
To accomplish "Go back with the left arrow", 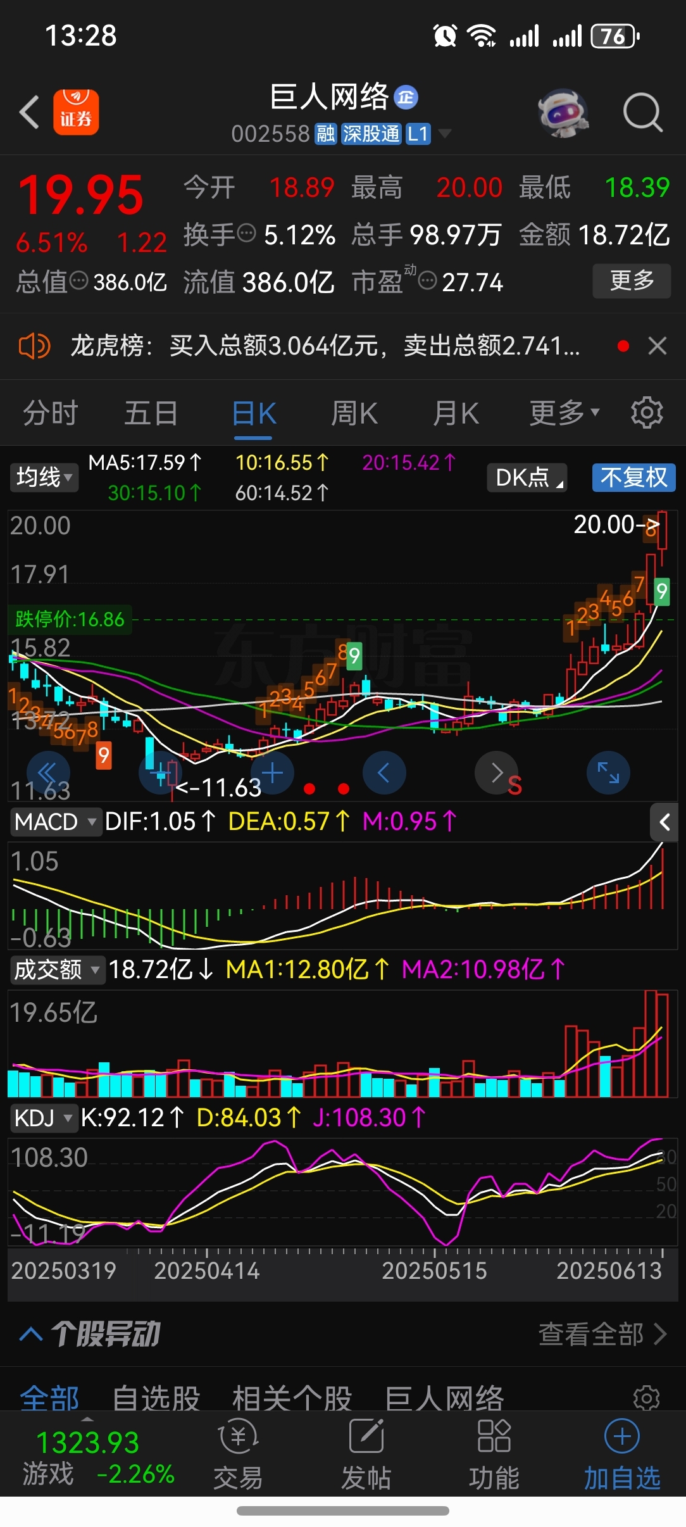I will click(x=29, y=112).
